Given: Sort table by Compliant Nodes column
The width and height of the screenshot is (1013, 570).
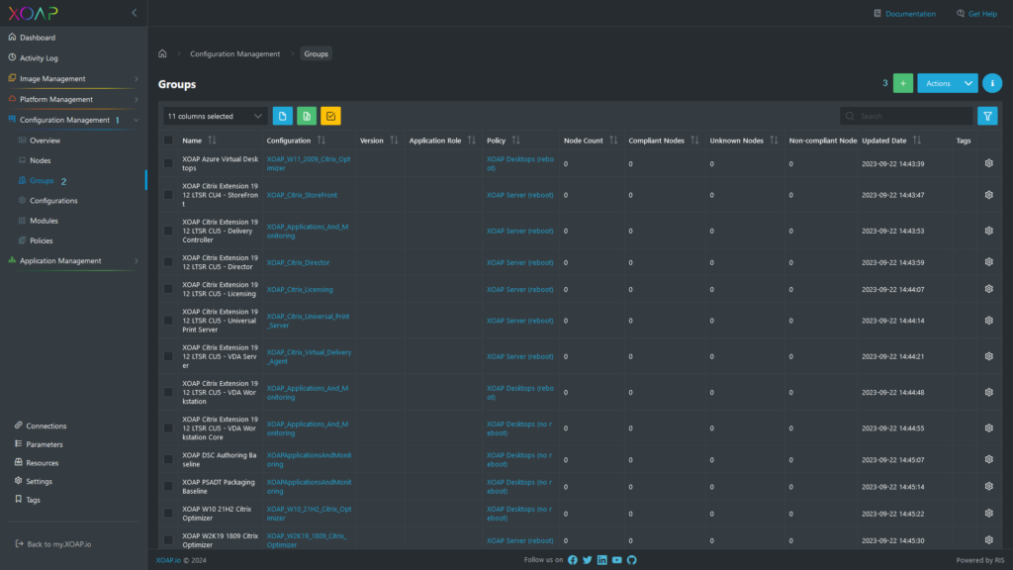Looking at the screenshot, I should (x=694, y=141).
